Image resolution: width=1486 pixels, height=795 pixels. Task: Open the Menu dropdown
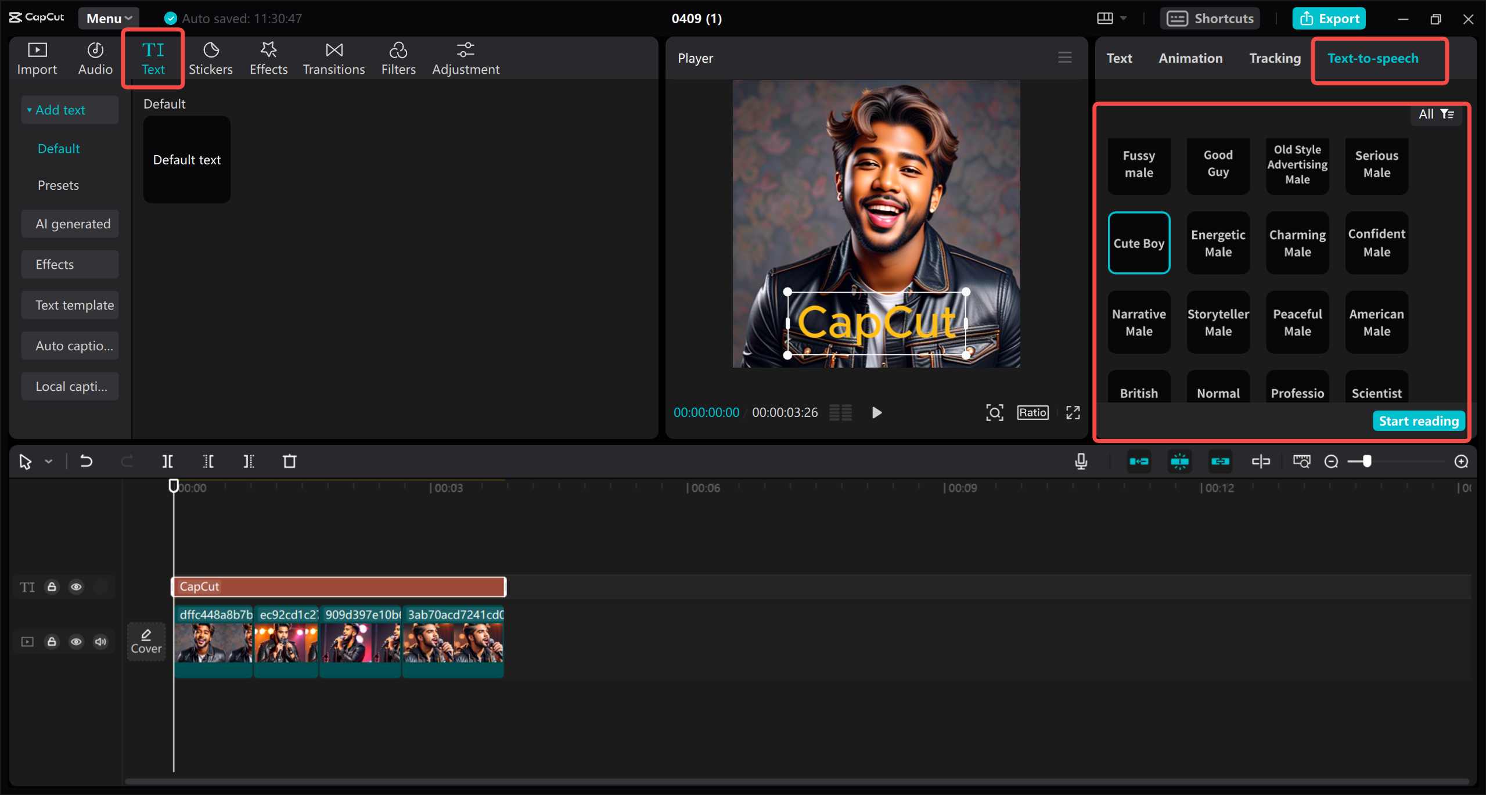tap(109, 19)
